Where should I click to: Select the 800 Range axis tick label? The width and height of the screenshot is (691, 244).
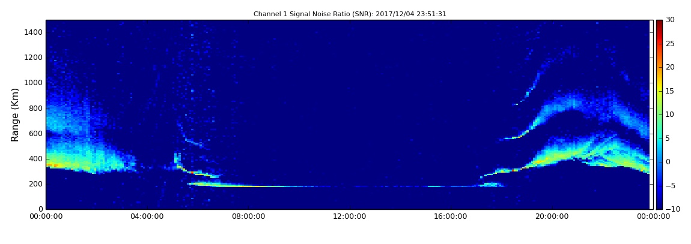point(36,108)
